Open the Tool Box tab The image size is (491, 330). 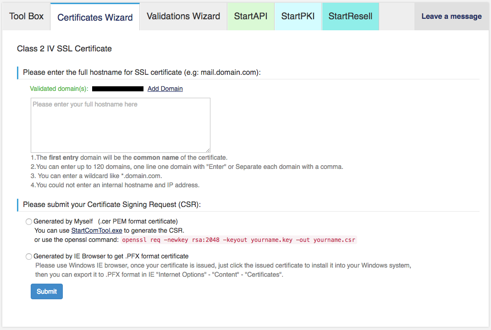(27, 17)
